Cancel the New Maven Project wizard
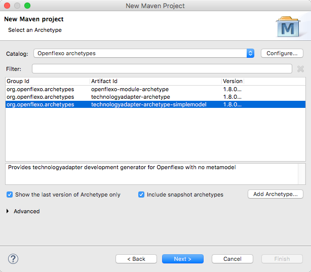 coord(232,259)
